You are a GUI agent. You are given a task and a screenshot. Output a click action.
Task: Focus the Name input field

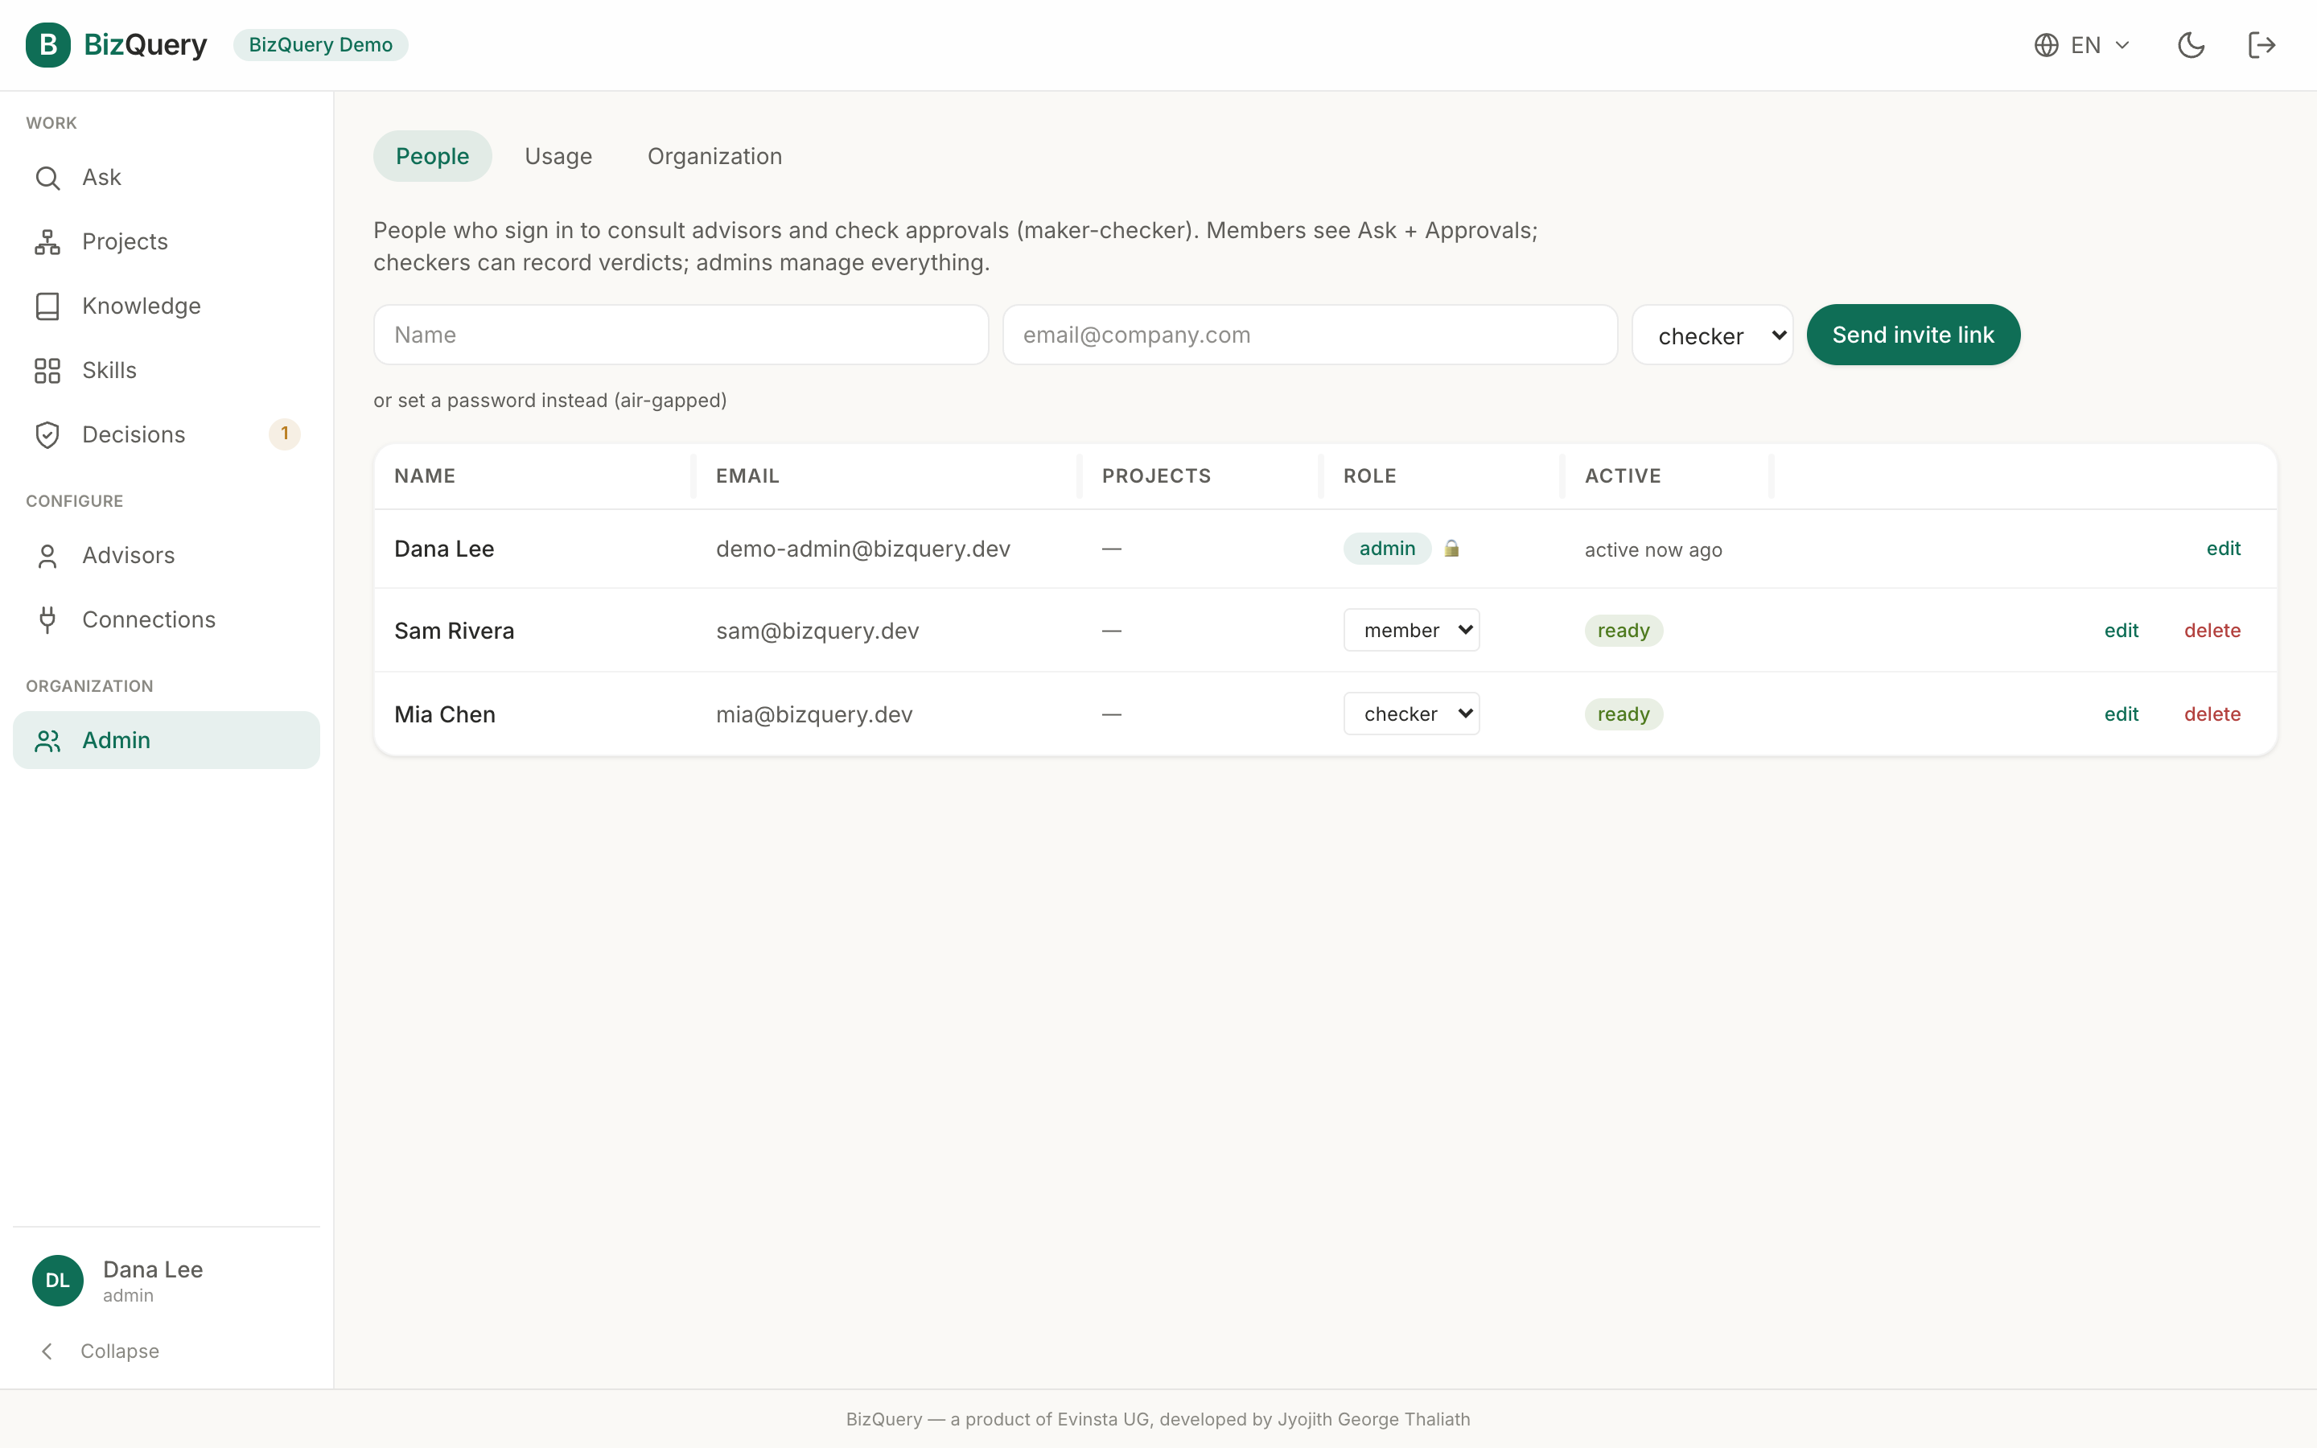(x=681, y=335)
